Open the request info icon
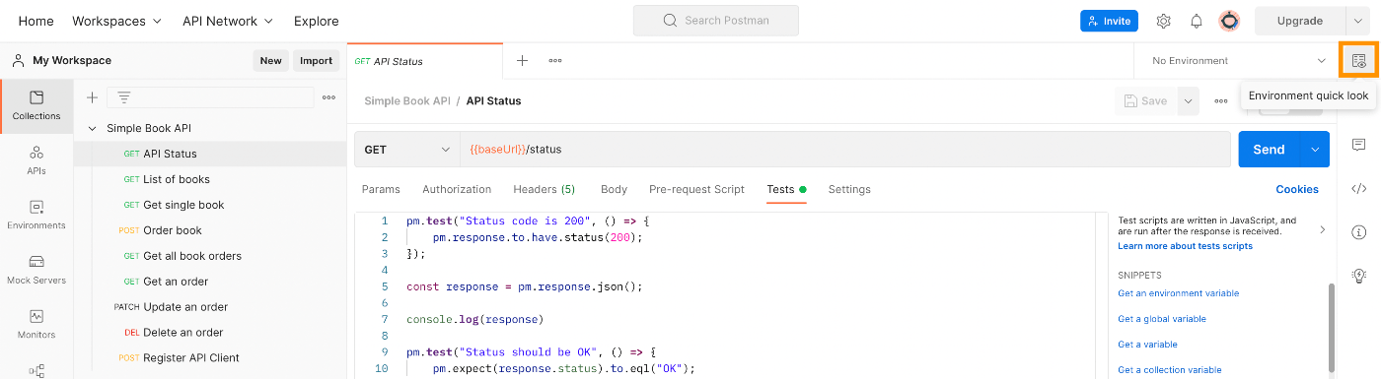The height and width of the screenshot is (379, 1381). click(1358, 232)
